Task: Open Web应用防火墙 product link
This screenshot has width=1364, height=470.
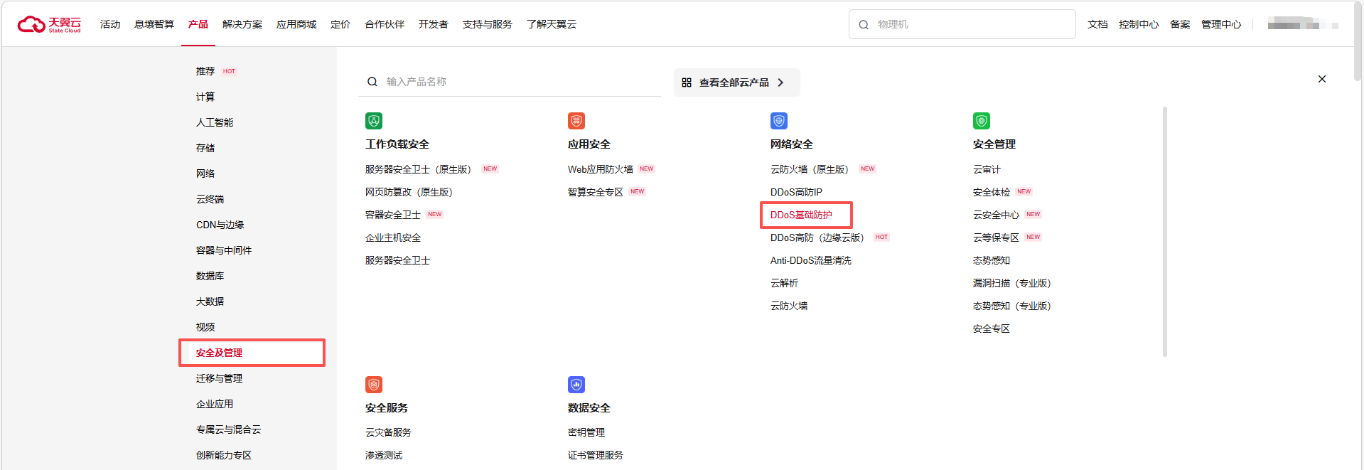Action: coord(601,169)
